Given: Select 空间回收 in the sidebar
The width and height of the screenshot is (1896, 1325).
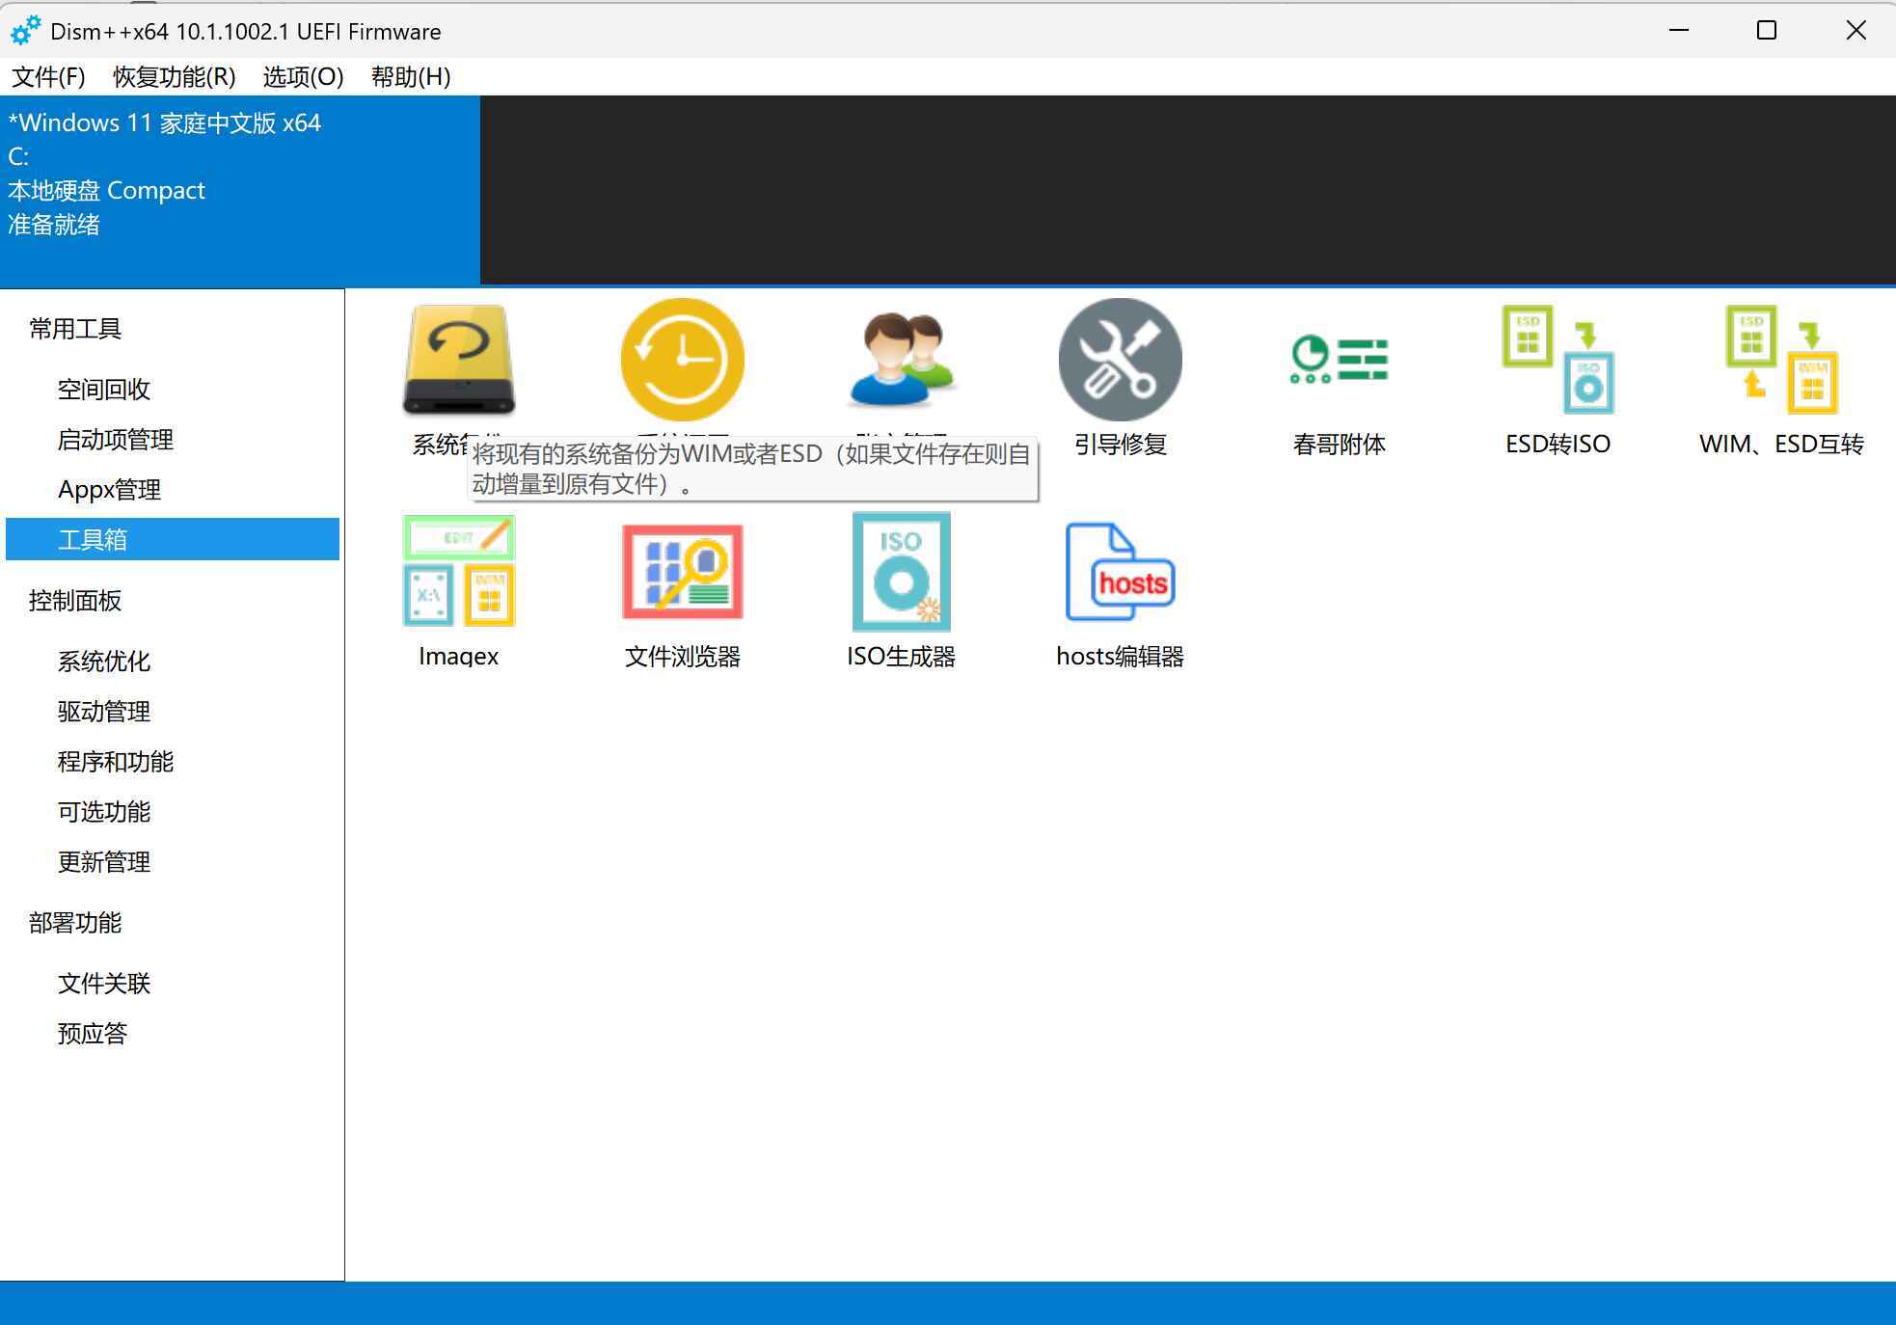Looking at the screenshot, I should pyautogui.click(x=104, y=390).
